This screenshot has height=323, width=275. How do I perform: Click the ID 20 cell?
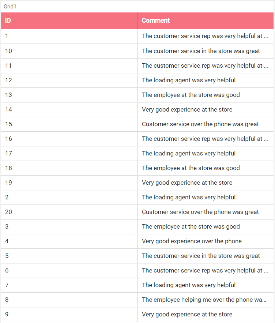69,212
